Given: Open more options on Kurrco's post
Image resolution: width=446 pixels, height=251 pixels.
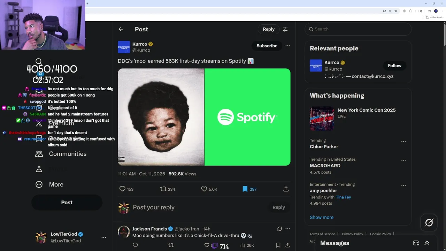Looking at the screenshot, I should 287,46.
